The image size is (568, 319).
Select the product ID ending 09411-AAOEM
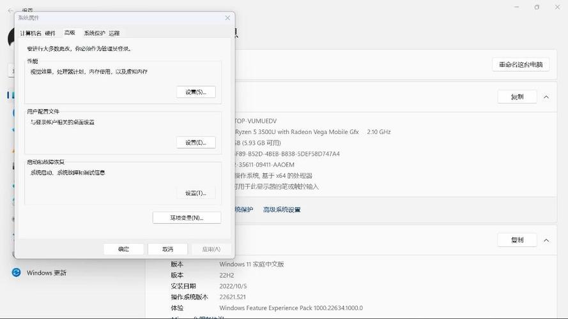coord(265,165)
